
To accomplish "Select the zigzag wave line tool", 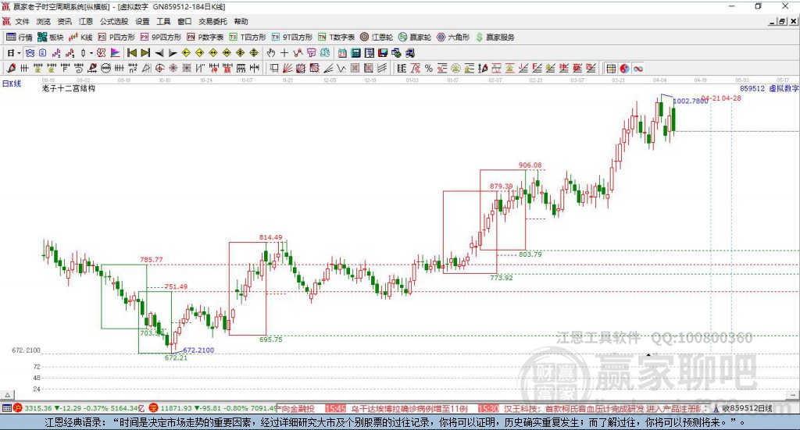I will coord(341,68).
